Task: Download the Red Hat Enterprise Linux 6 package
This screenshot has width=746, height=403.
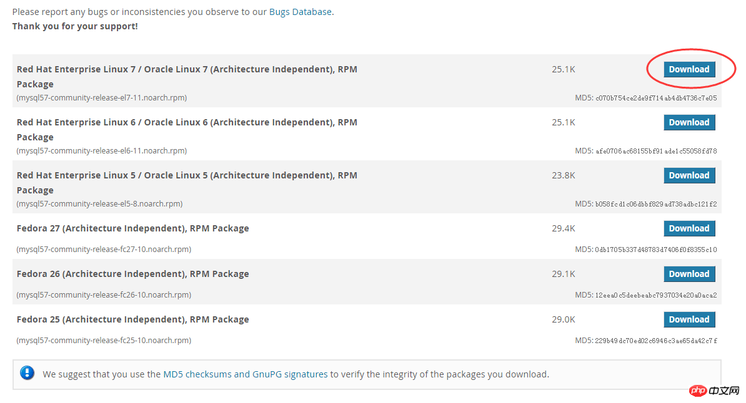Action: tap(689, 123)
